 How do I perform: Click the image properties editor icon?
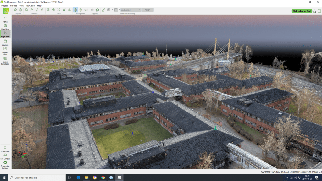[15, 10]
